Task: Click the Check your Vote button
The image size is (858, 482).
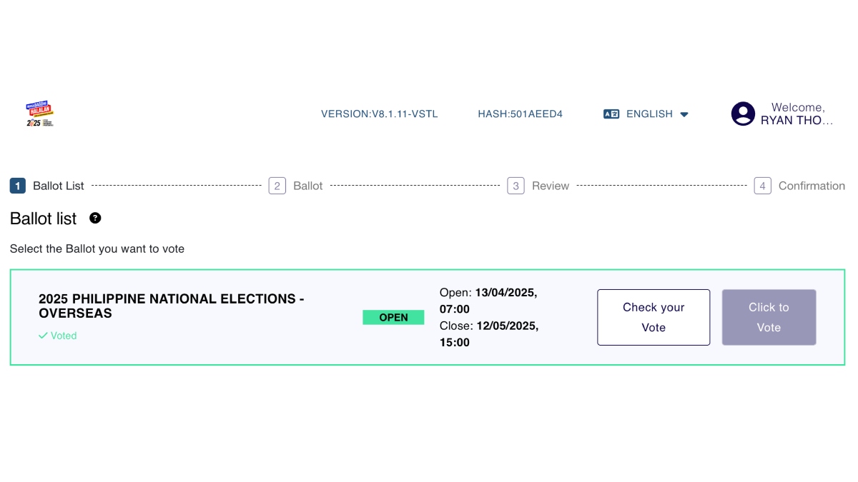Action: [x=654, y=317]
